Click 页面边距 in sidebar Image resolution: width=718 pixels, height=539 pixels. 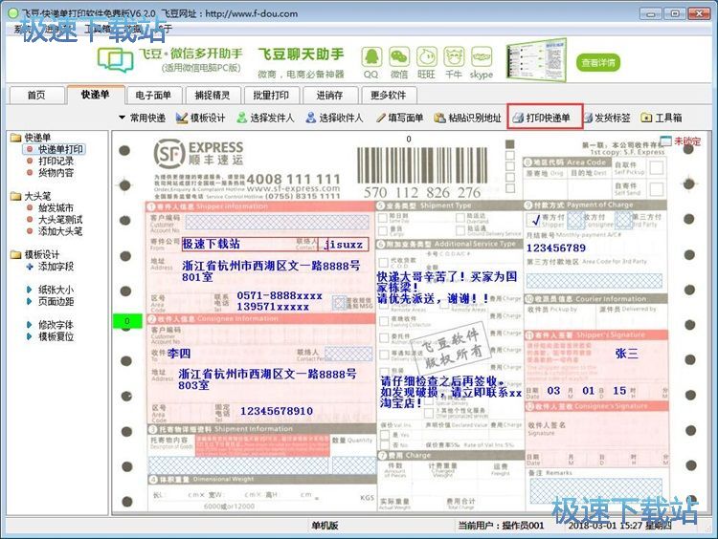point(51,302)
